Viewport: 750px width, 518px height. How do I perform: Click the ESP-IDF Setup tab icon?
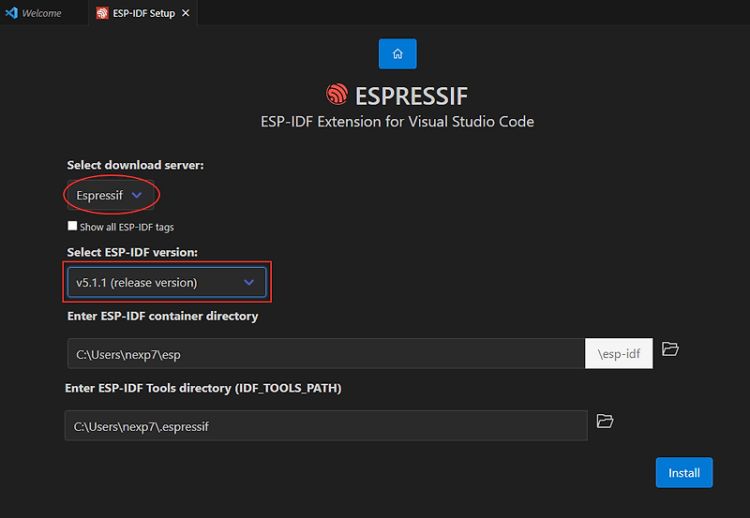(x=102, y=13)
